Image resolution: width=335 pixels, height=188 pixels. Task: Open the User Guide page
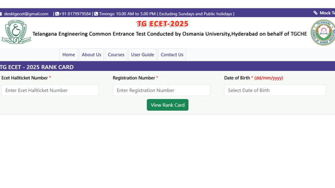[142, 55]
